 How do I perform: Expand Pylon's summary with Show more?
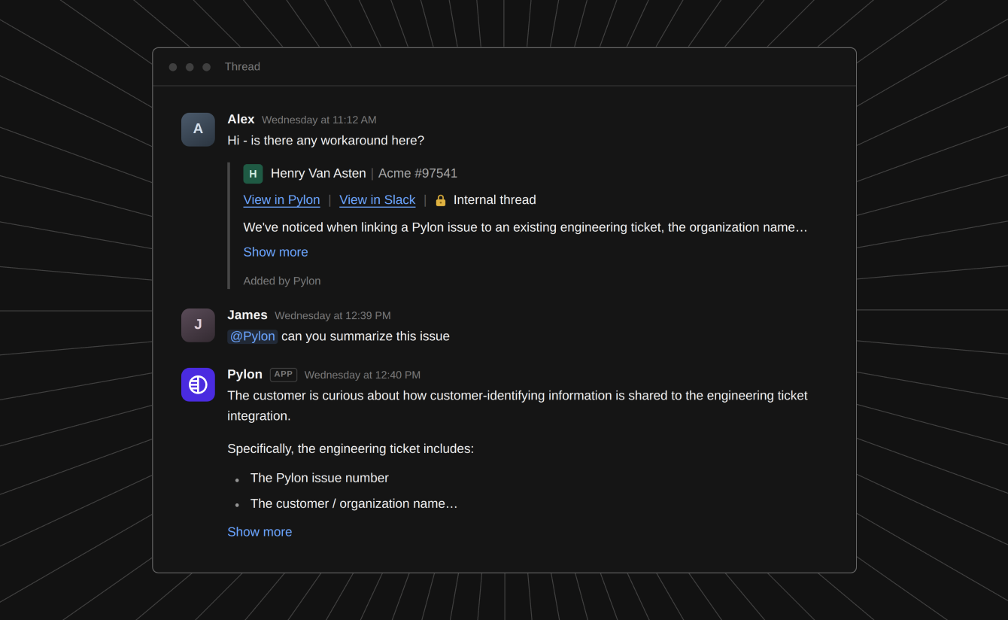tap(260, 532)
